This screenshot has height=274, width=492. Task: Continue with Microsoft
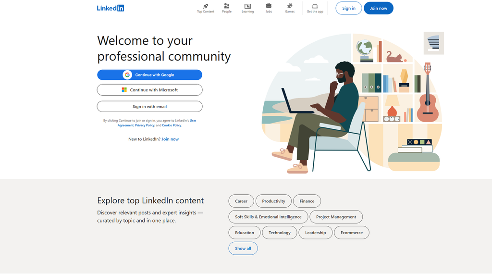click(150, 90)
